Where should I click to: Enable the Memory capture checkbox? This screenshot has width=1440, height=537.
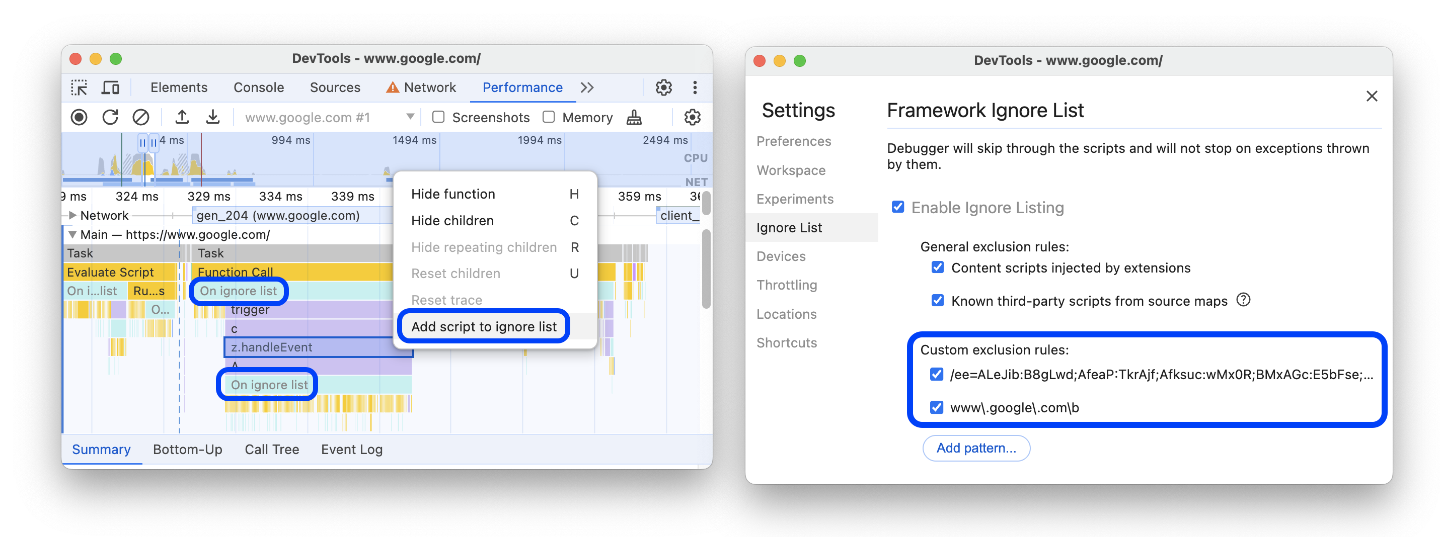pos(549,117)
